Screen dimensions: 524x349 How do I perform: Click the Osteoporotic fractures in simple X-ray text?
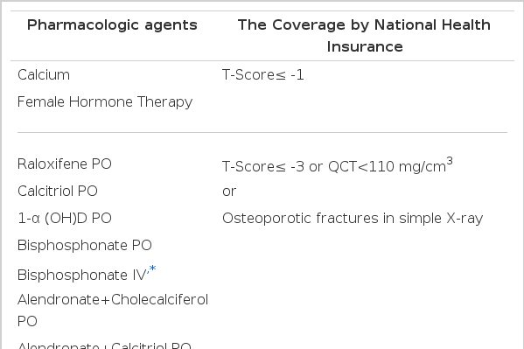[x=353, y=219]
